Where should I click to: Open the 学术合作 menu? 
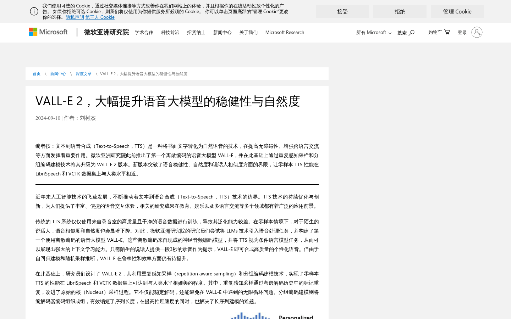(144, 32)
